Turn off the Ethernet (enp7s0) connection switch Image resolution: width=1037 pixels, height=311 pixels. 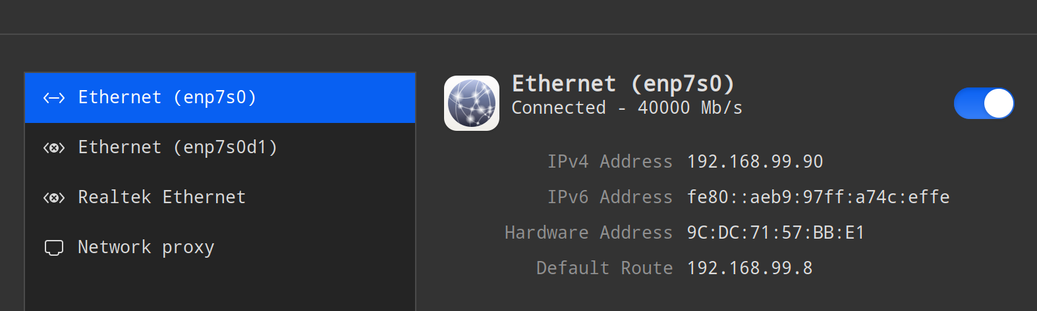tap(984, 103)
